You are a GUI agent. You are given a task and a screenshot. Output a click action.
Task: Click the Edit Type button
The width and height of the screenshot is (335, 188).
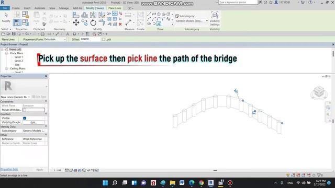39,97
